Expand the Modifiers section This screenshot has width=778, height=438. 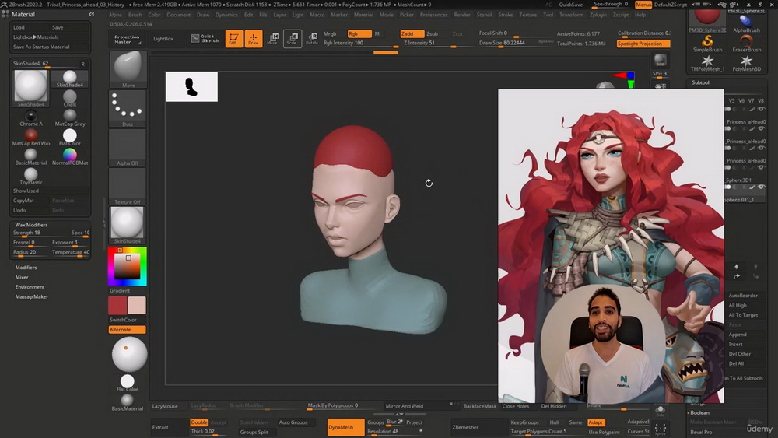pyautogui.click(x=26, y=268)
